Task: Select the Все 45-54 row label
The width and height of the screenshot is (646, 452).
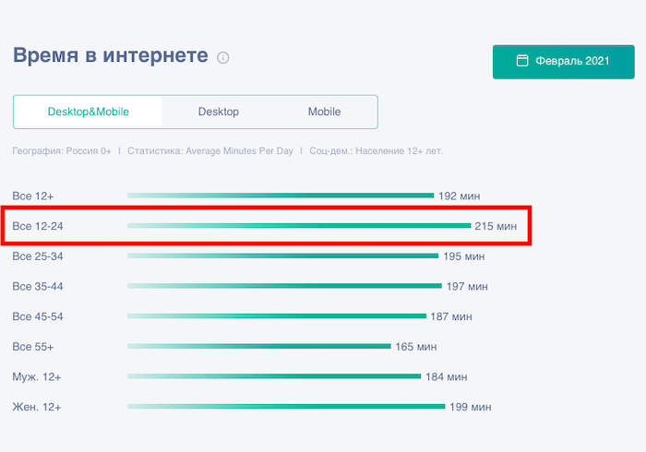Action: tap(38, 316)
